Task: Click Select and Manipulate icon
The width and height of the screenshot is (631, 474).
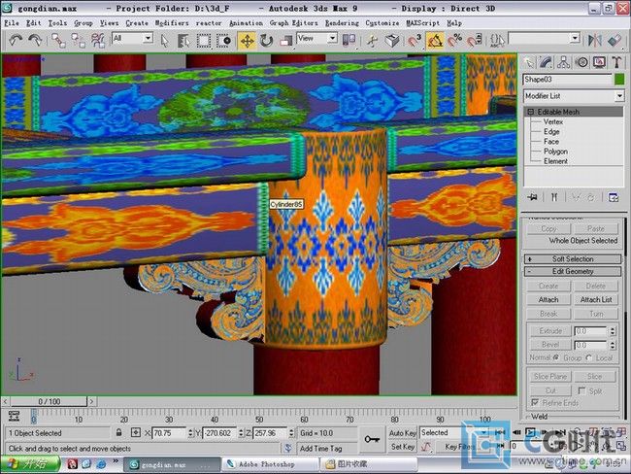Action: (372, 41)
